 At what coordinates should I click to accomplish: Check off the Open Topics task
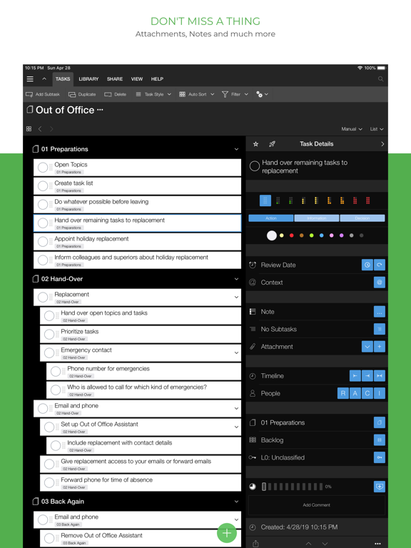coord(43,168)
